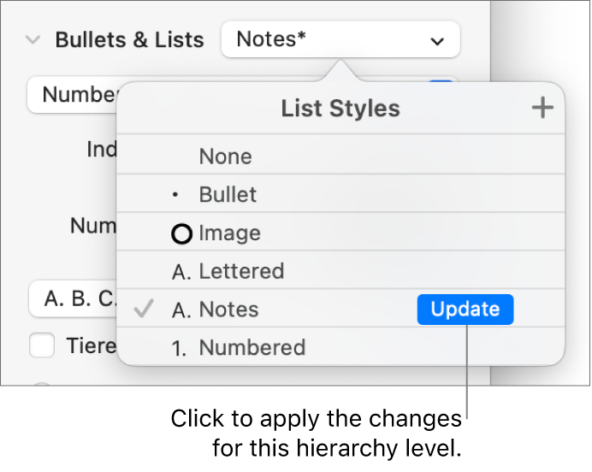The height and width of the screenshot is (472, 592).
Task: Open the Numbered list type dropdown
Action: point(77,94)
